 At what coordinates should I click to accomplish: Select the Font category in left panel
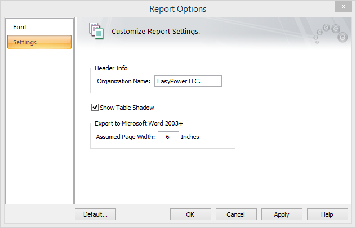pos(20,27)
